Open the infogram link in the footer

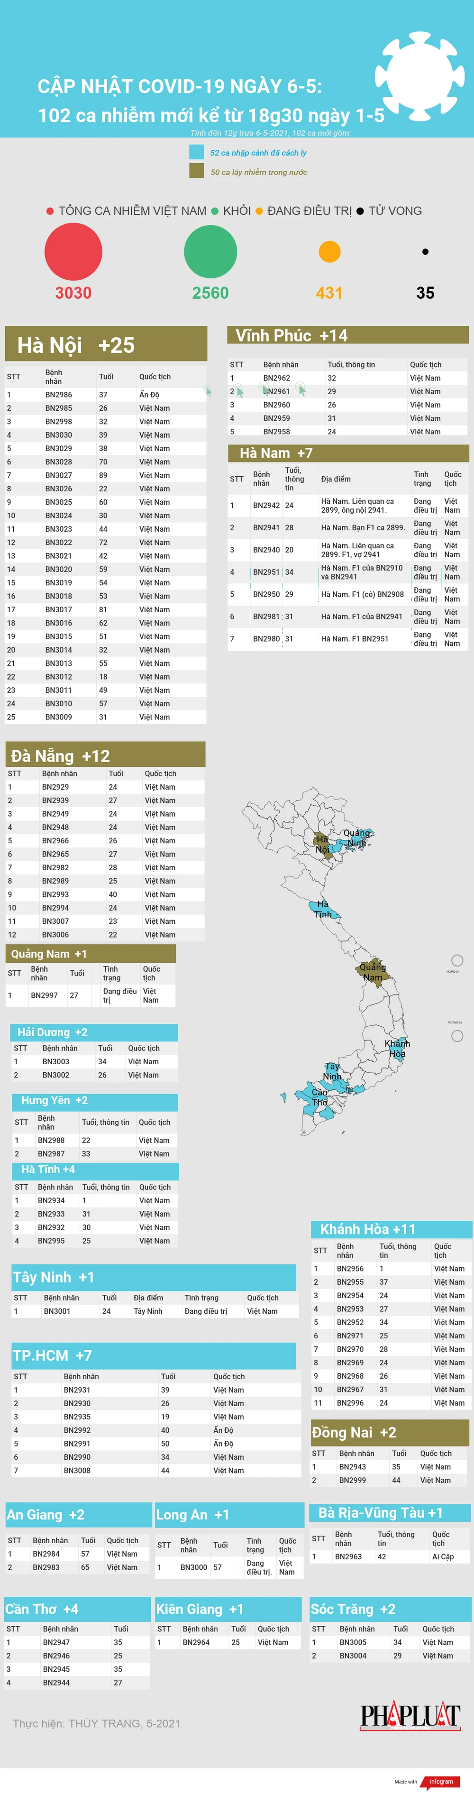(440, 1781)
